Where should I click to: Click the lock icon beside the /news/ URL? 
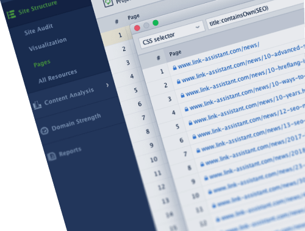174,67
